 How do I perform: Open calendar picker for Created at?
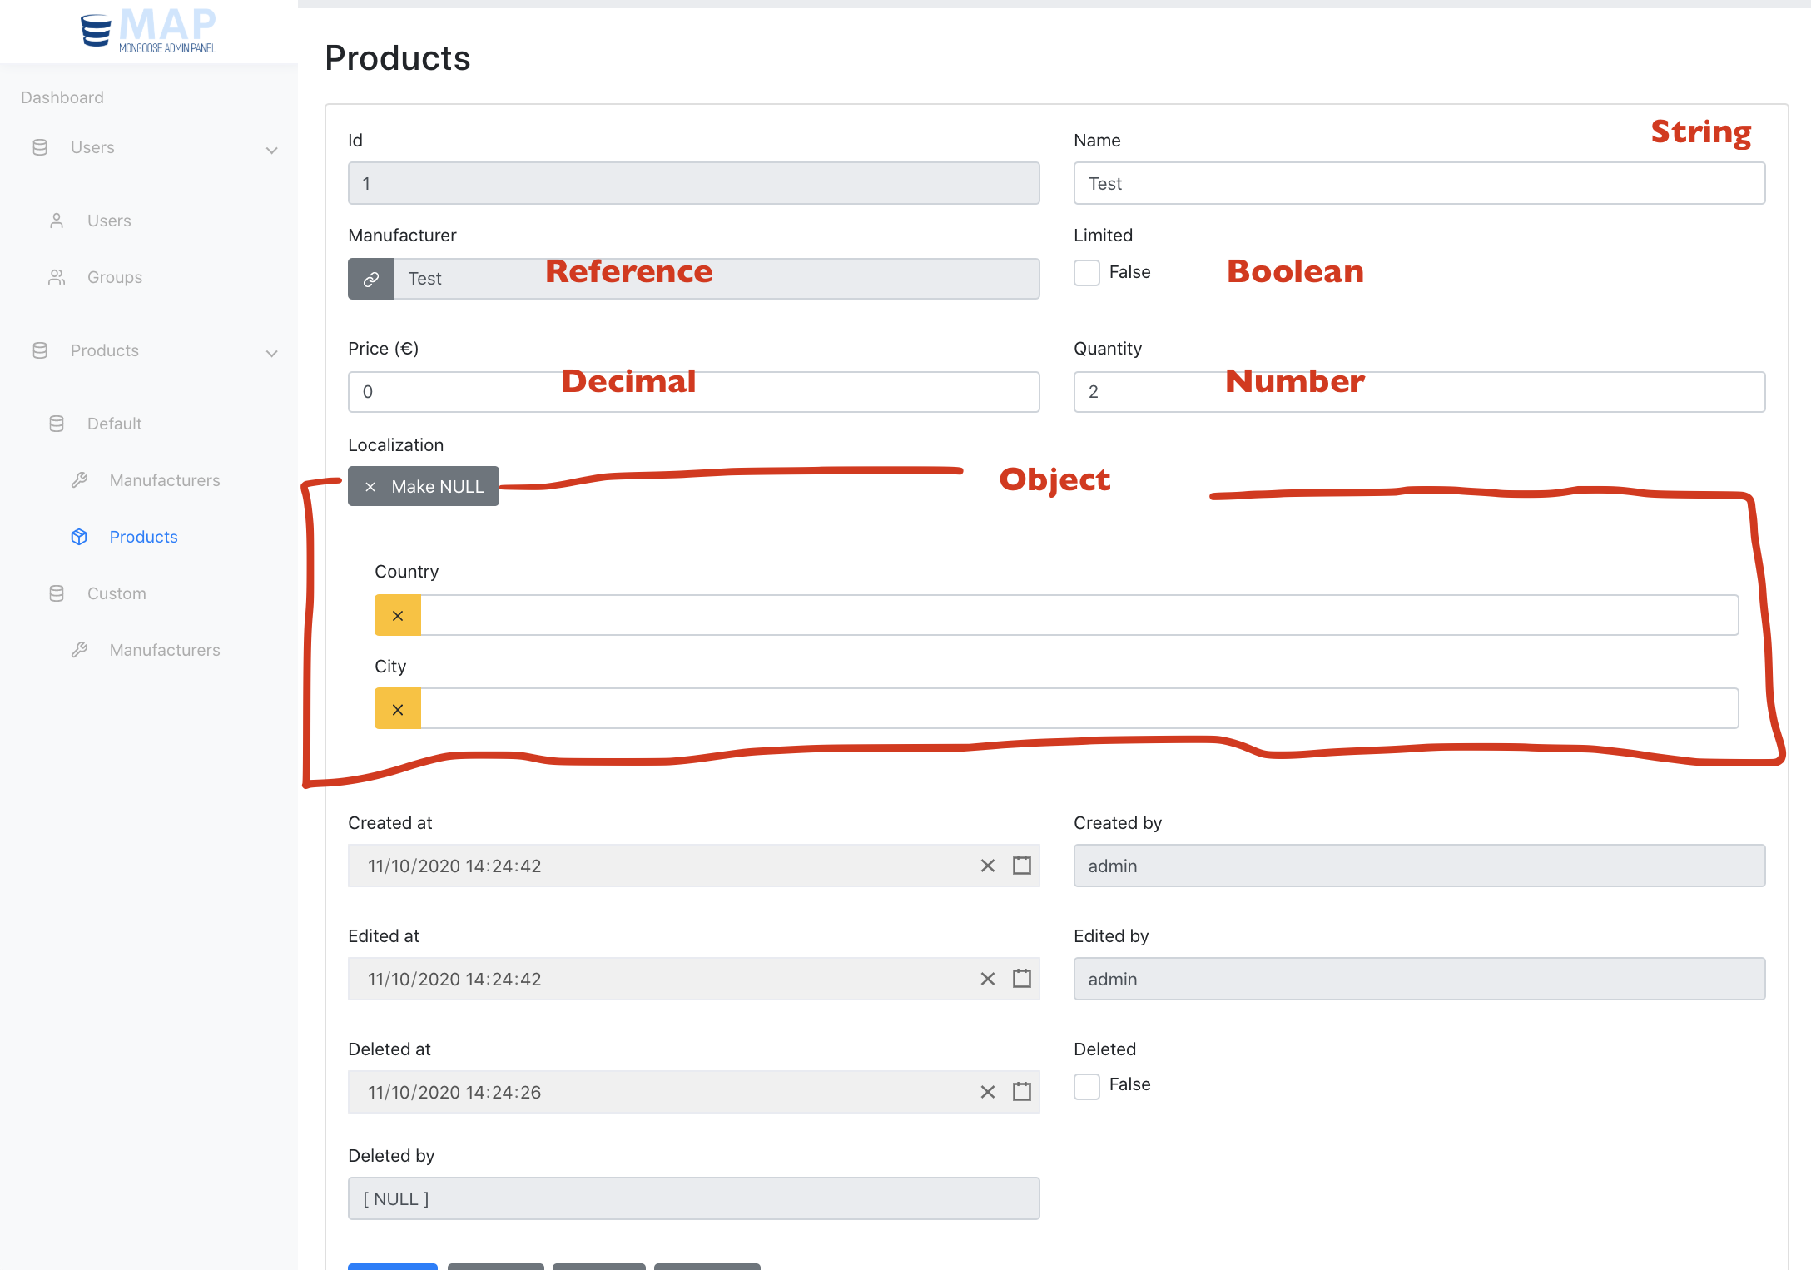1021,866
